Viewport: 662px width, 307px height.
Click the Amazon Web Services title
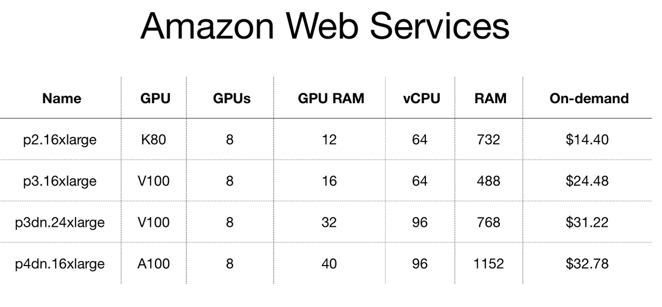tap(324, 27)
